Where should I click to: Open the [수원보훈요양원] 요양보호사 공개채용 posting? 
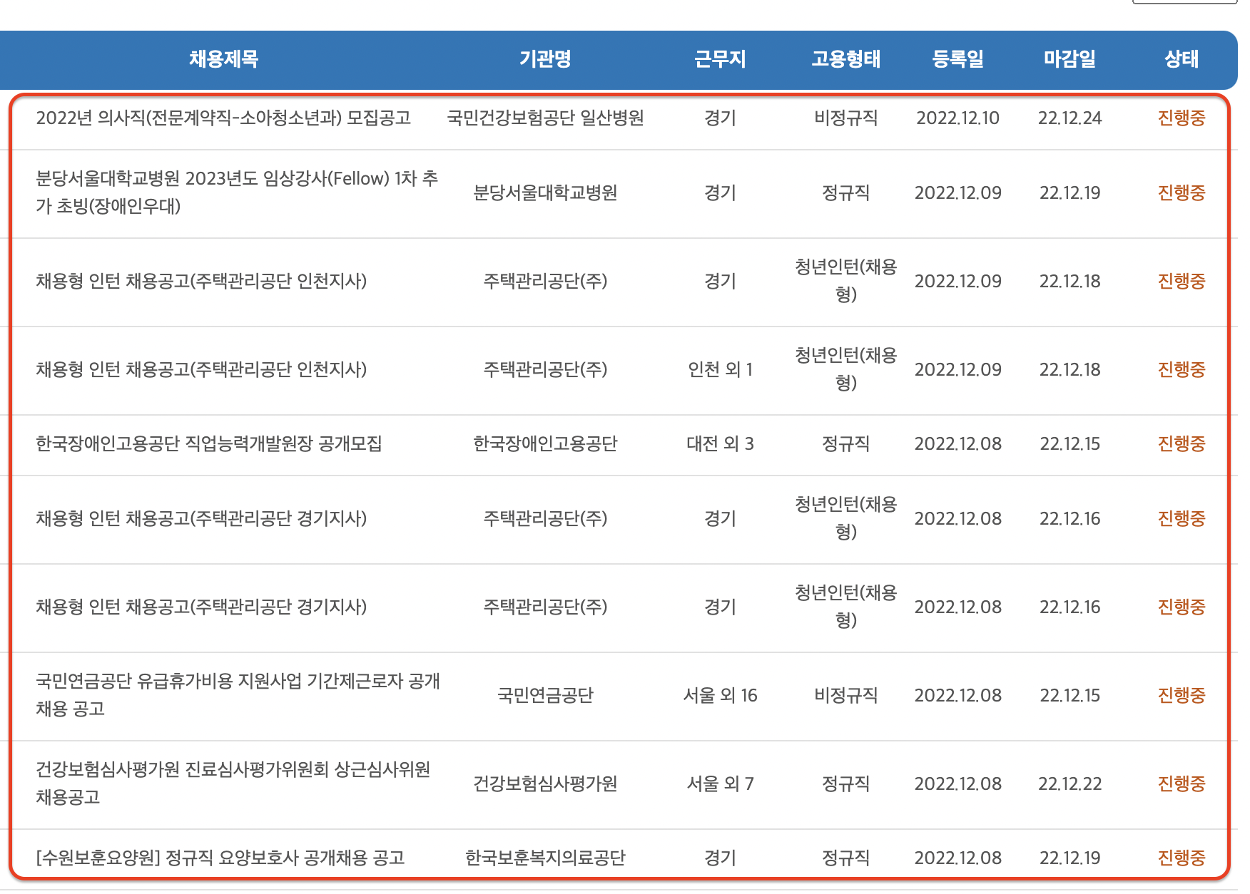[x=220, y=858]
